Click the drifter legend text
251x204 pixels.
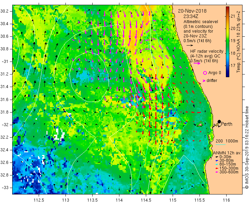pos(212,81)
